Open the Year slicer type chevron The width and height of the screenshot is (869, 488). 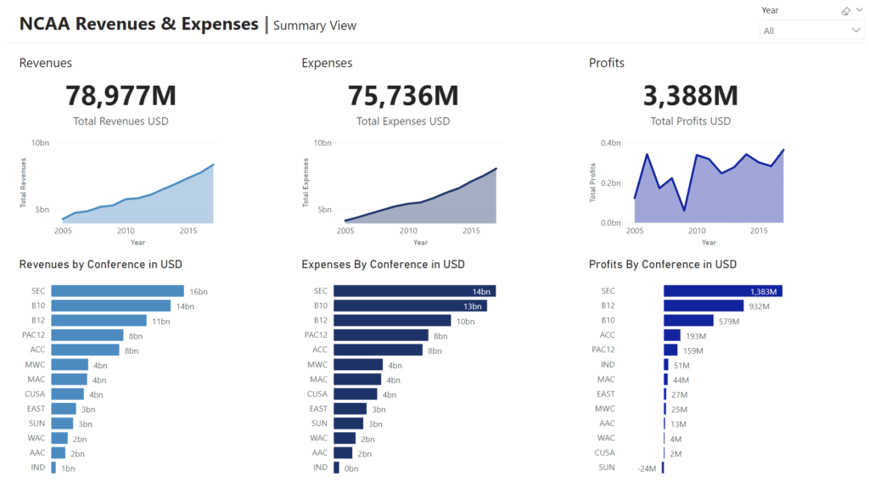857,11
